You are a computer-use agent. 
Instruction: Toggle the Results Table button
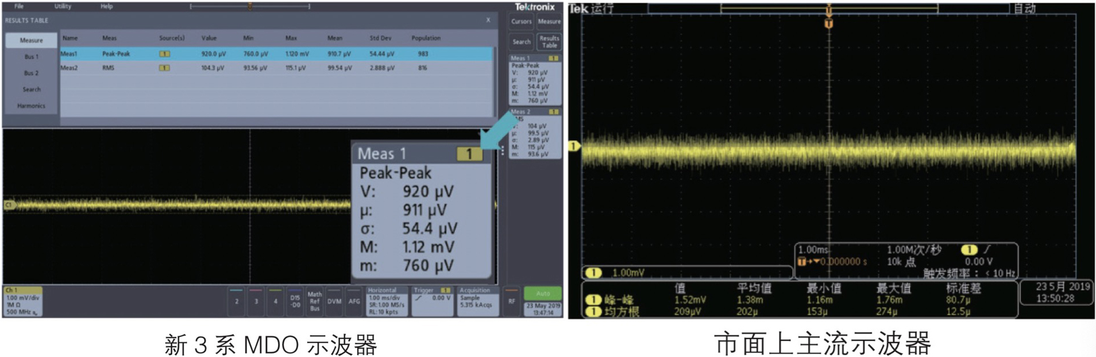(x=549, y=42)
